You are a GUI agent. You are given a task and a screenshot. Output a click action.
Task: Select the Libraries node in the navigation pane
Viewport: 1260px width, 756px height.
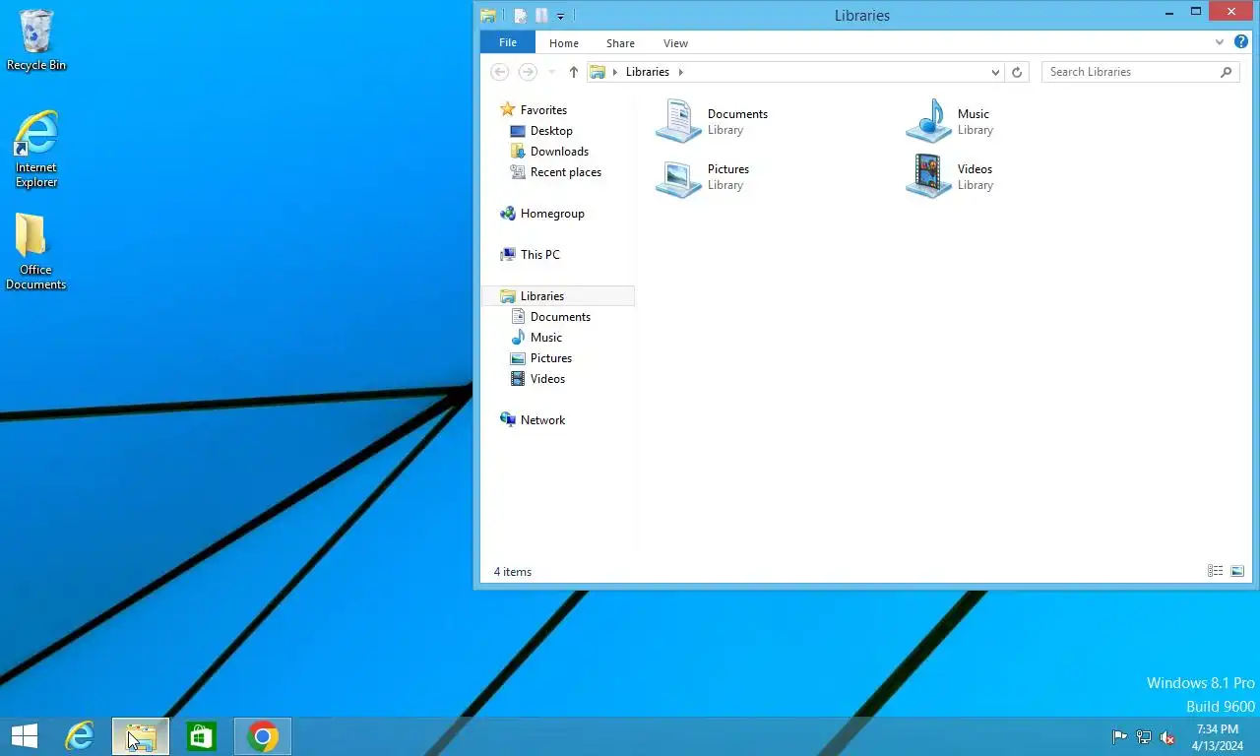pos(558,296)
